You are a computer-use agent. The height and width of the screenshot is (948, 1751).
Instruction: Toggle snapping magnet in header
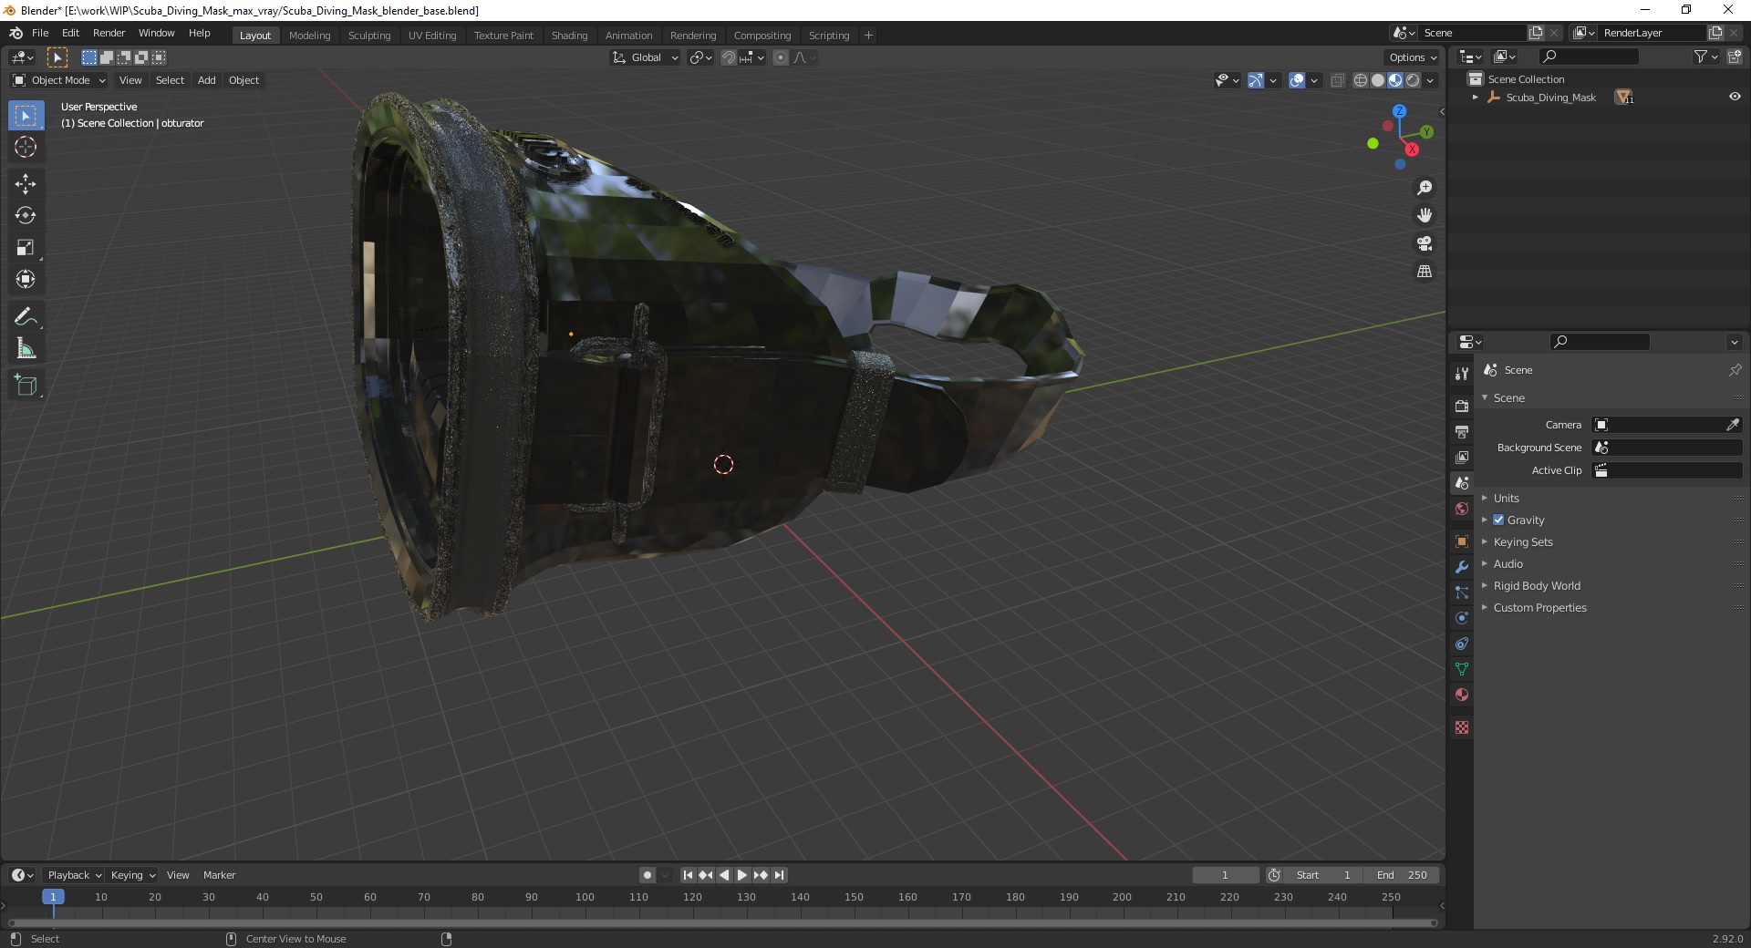728,57
